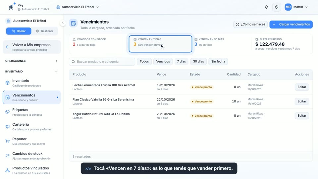Click Leche Fermentada Frutilla 100 Grs Actimel
The height and width of the screenshot is (179, 318).
tap(104, 85)
